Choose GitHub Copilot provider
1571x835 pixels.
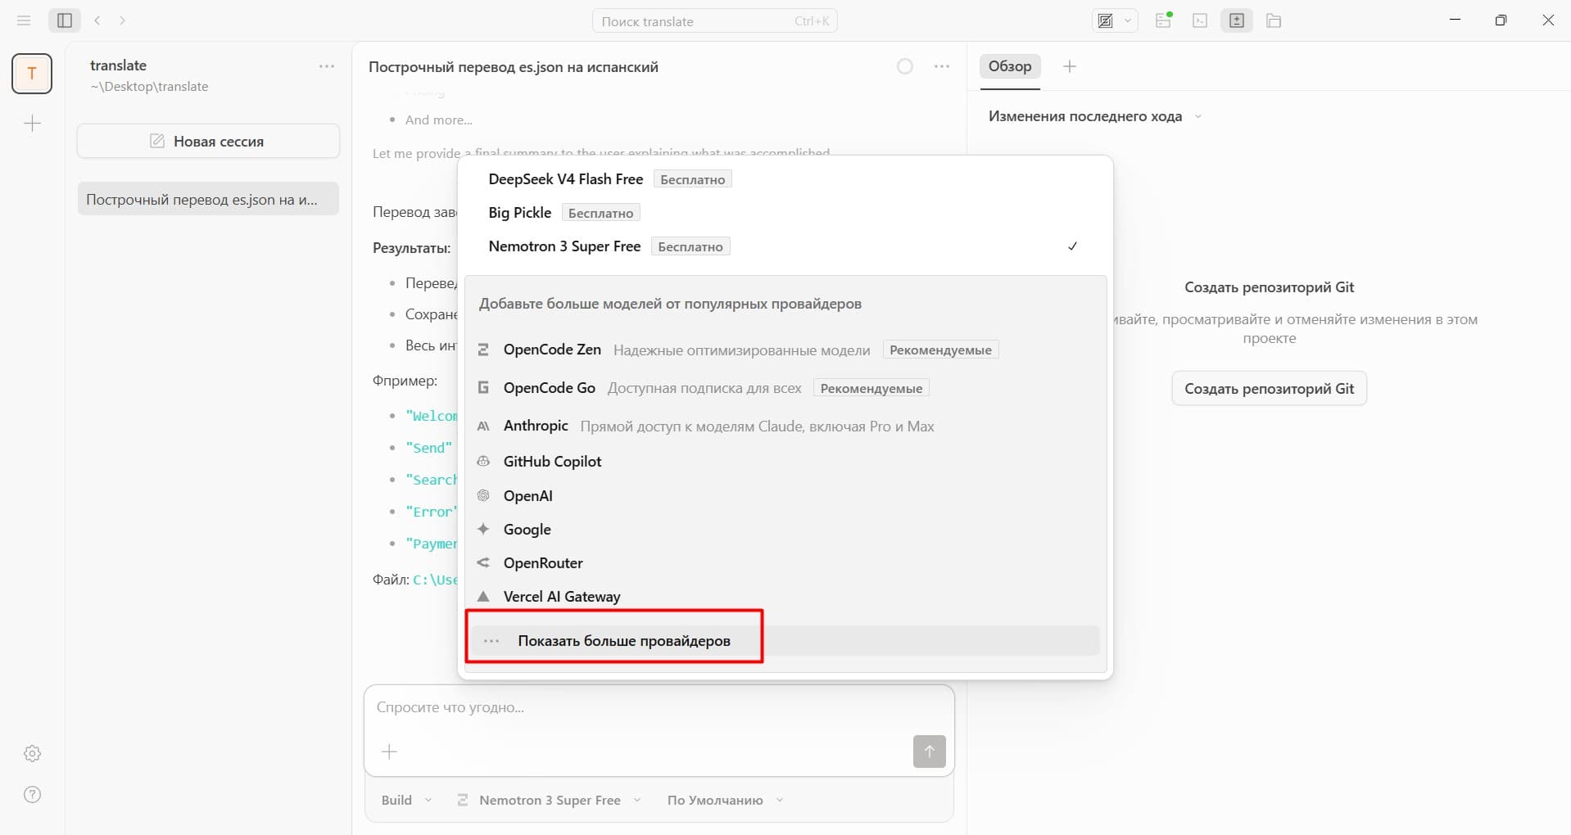(x=785, y=462)
